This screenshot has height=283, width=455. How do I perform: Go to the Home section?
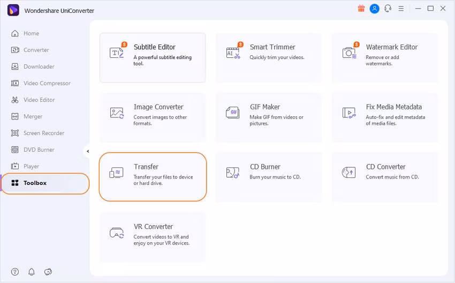coord(31,33)
